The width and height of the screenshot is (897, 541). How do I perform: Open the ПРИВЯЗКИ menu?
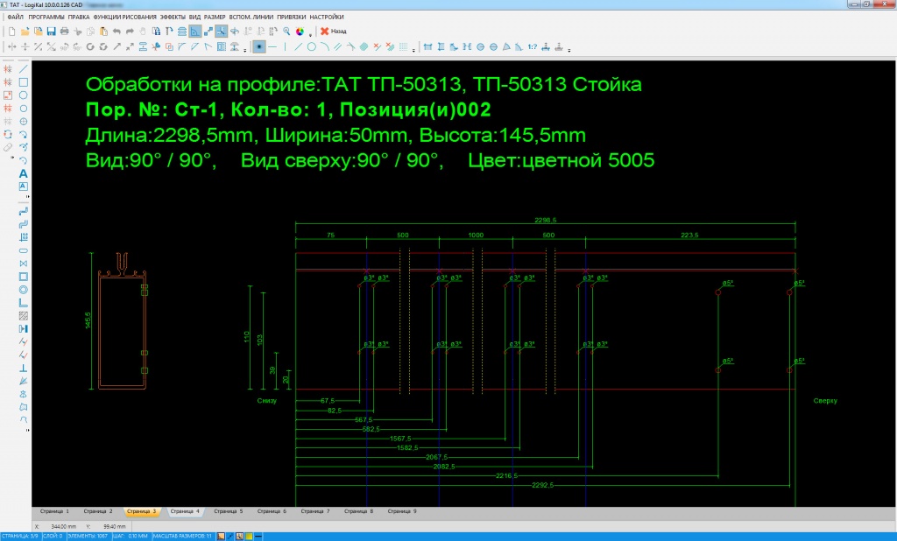(292, 18)
